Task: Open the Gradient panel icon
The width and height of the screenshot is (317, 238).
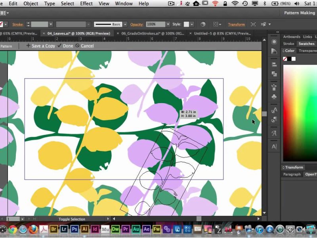Action: point(274,51)
